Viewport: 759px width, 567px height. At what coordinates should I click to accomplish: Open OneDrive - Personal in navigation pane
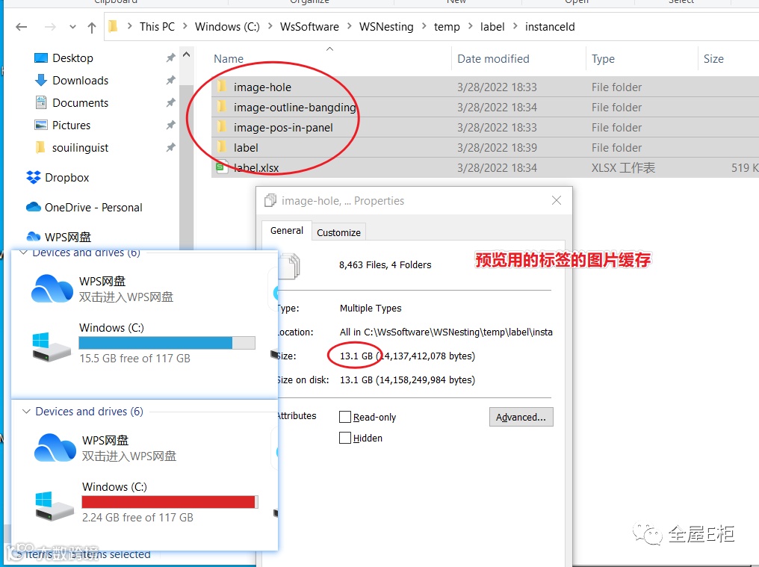[93, 208]
